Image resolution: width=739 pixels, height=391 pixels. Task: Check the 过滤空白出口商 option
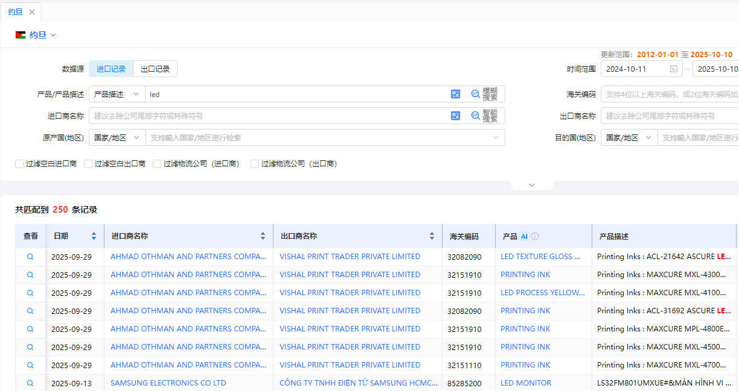click(88, 164)
